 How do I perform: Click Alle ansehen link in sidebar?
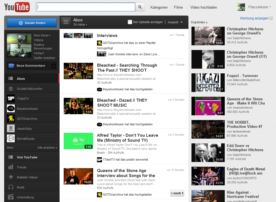[47, 148]
